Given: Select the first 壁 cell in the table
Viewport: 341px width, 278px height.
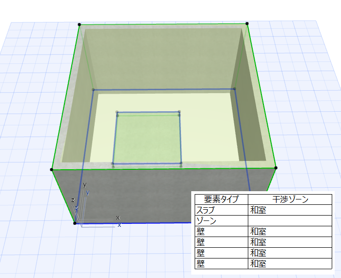Looking at the screenshot, I should pyautogui.click(x=221, y=232).
